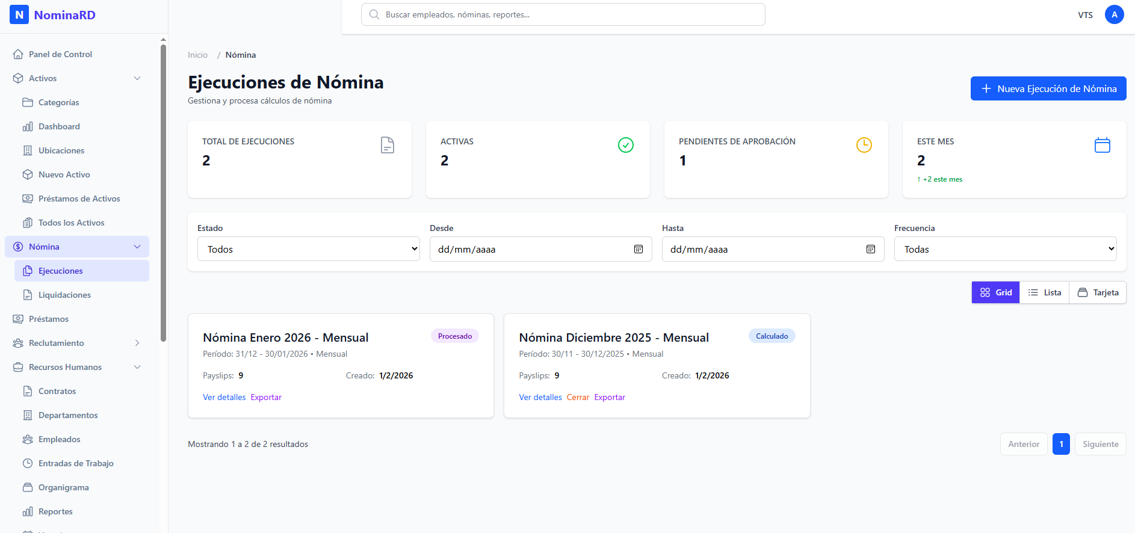The width and height of the screenshot is (1135, 533).
Task: Click the user avatar A icon
Action: (x=1115, y=14)
